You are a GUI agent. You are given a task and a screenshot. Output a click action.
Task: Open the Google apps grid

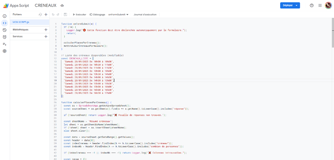(320, 6)
